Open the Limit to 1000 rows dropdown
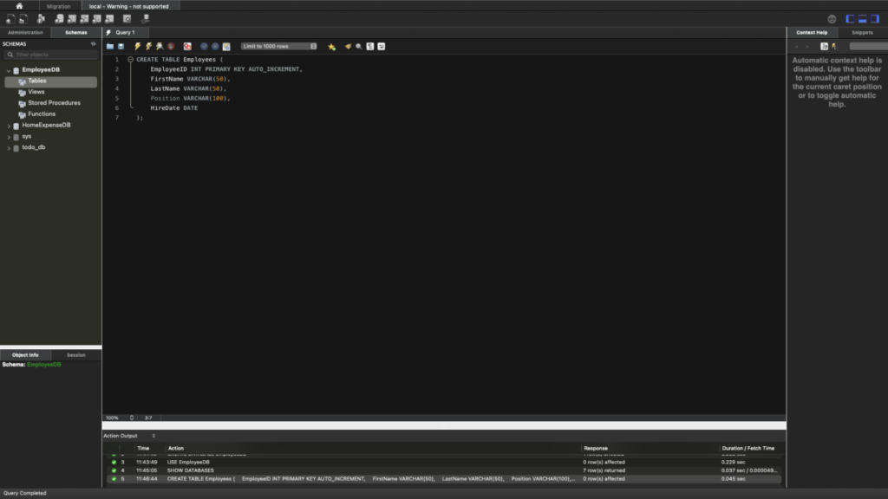The image size is (888, 499). pos(278,46)
